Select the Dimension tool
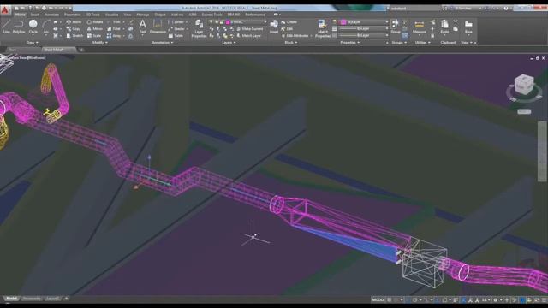The height and width of the screenshot is (308, 548). pyautogui.click(x=158, y=27)
